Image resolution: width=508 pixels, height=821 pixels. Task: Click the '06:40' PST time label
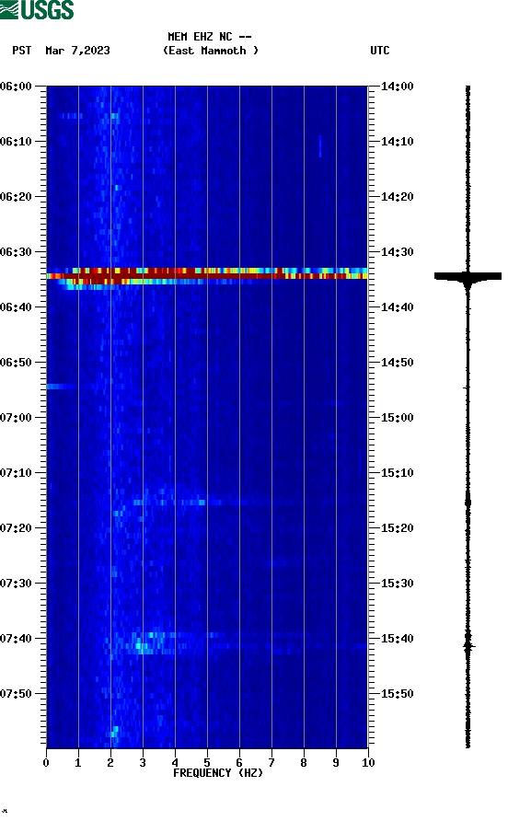pyautogui.click(x=17, y=307)
